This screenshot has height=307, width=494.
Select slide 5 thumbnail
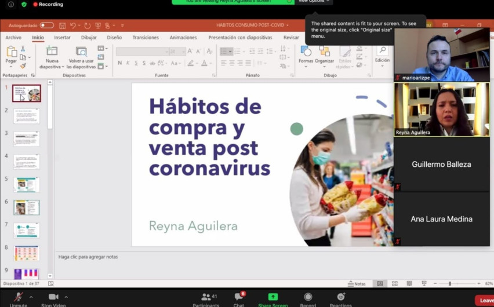[x=27, y=185]
